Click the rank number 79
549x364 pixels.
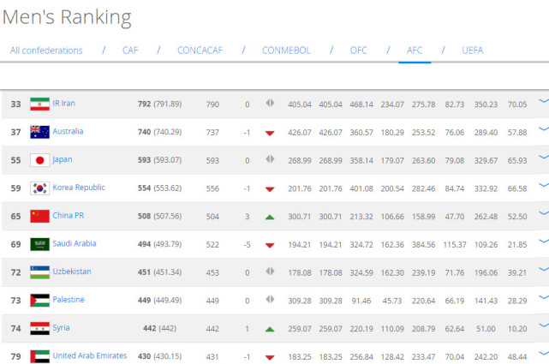(15, 356)
